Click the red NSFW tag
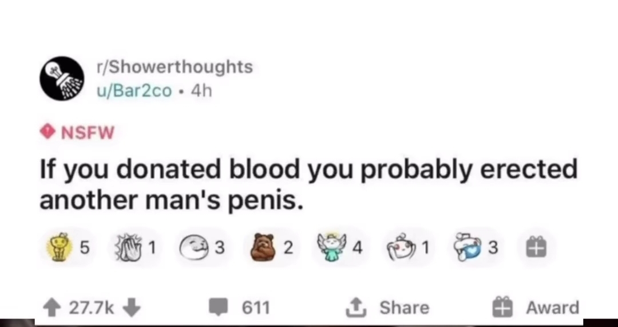 (78, 132)
